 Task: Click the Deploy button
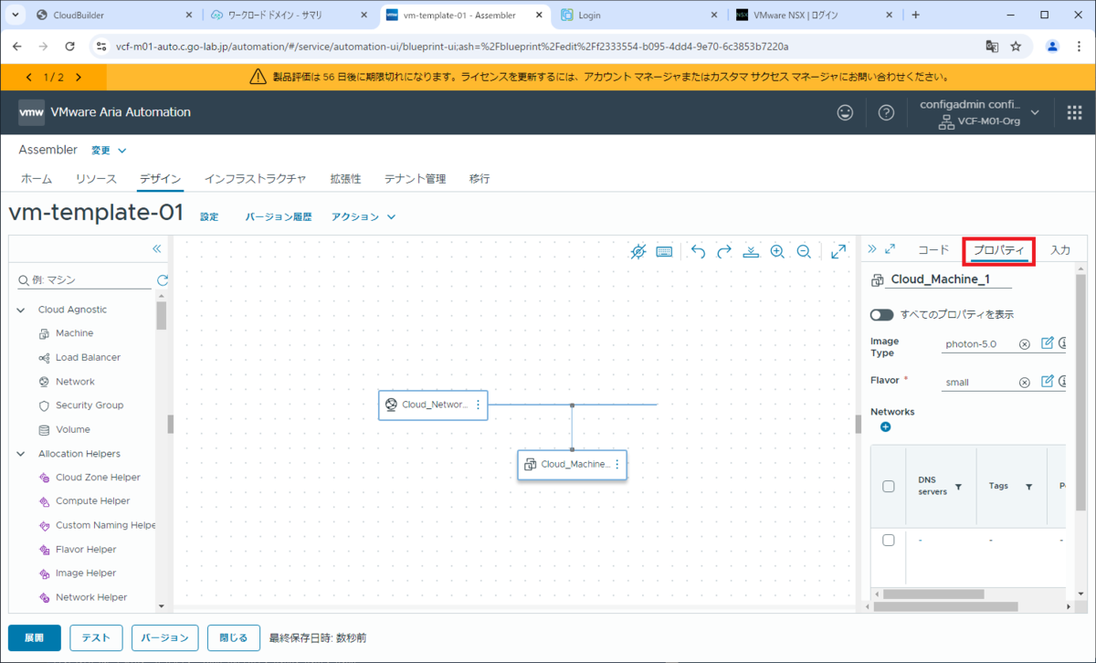point(34,637)
